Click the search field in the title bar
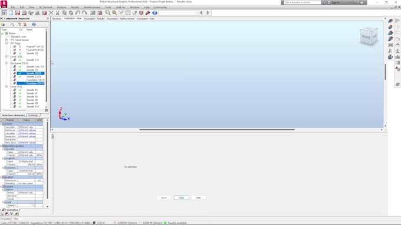The height and width of the screenshot is (225, 401). [303, 2]
